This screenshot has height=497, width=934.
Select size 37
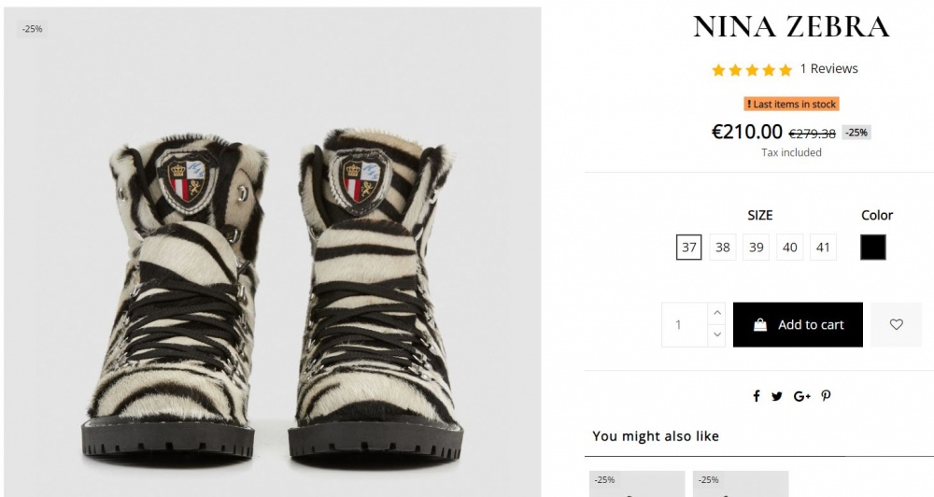[x=689, y=248]
